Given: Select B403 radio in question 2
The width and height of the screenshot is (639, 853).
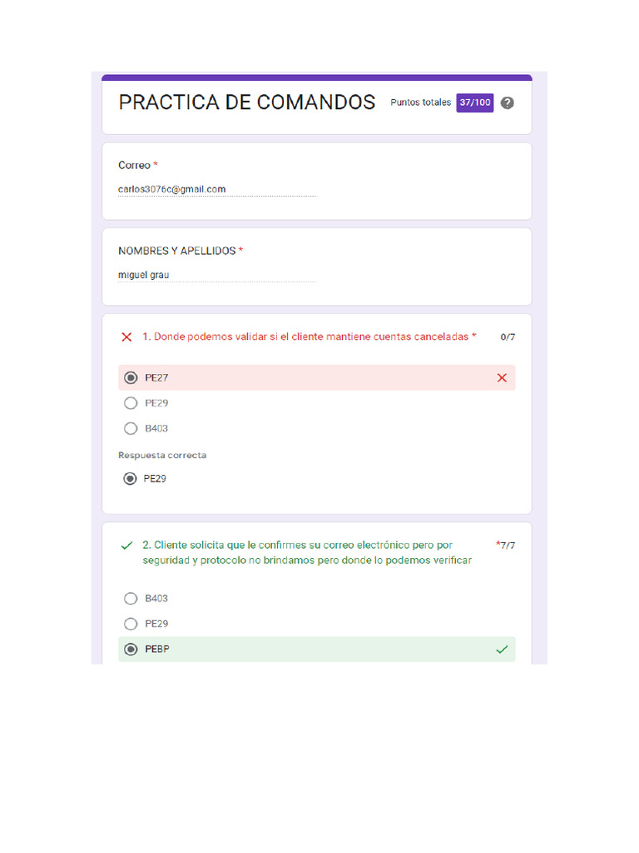Looking at the screenshot, I should pos(131,598).
